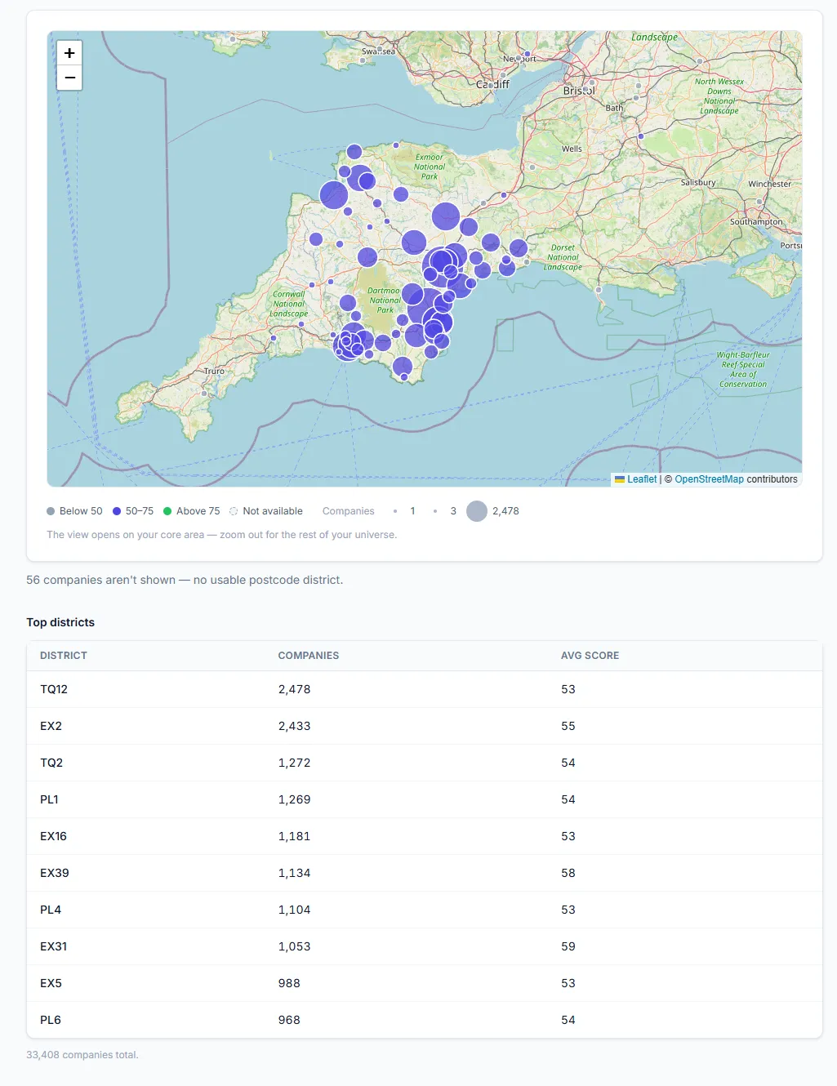Click the 968 companies value
The image size is (837, 1086).
(289, 1020)
